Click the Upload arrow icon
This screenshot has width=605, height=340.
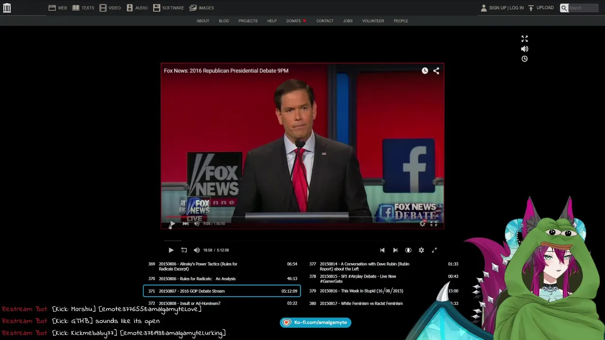click(x=531, y=8)
